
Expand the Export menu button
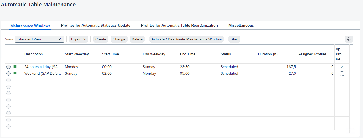pyautogui.click(x=78, y=39)
